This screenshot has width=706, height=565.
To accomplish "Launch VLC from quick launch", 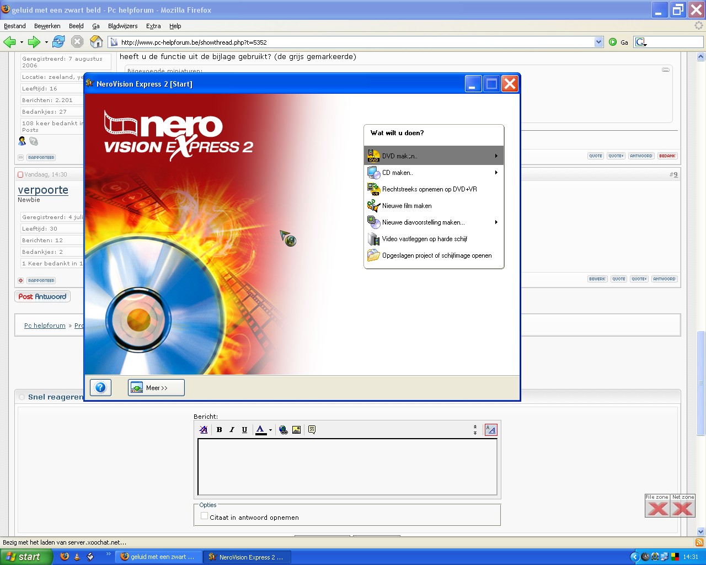I will 77,557.
